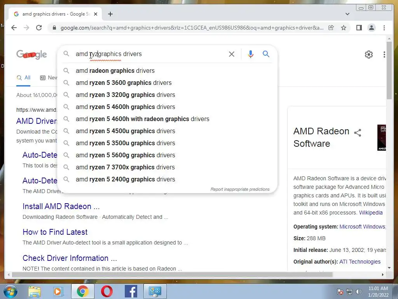Viewport: 398px width, 299px height.
Task: Open the Install AMD Radeon result link
Action: pyautogui.click(x=61, y=206)
